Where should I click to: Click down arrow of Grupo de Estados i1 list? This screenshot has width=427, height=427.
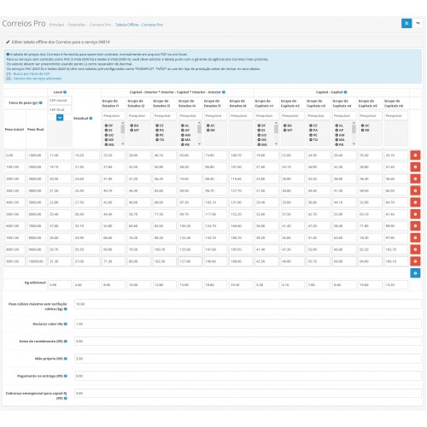pos(123,143)
